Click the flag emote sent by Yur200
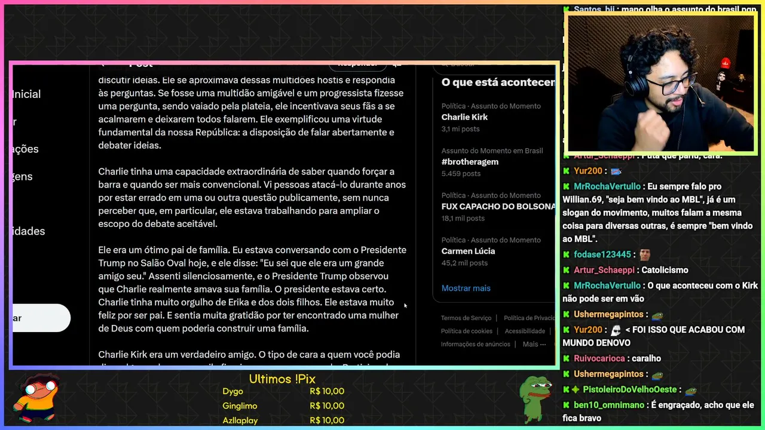 pos(616,171)
